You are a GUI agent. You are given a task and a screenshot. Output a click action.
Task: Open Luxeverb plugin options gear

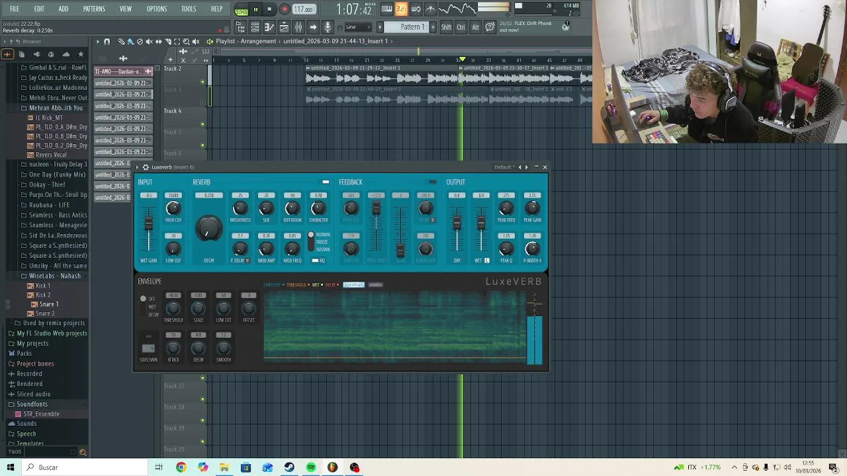pos(146,167)
